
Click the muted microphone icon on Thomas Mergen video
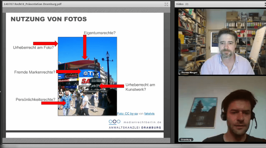click(183, 13)
